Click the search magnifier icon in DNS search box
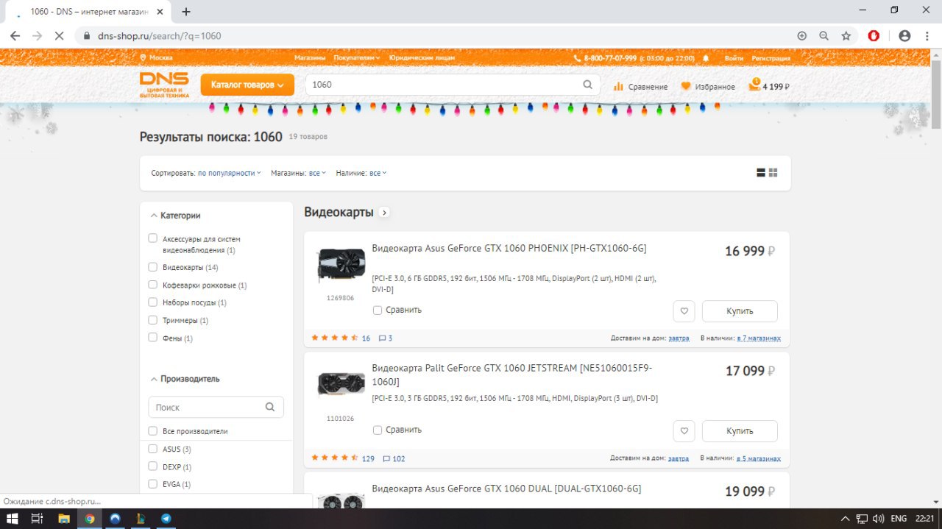 [587, 85]
